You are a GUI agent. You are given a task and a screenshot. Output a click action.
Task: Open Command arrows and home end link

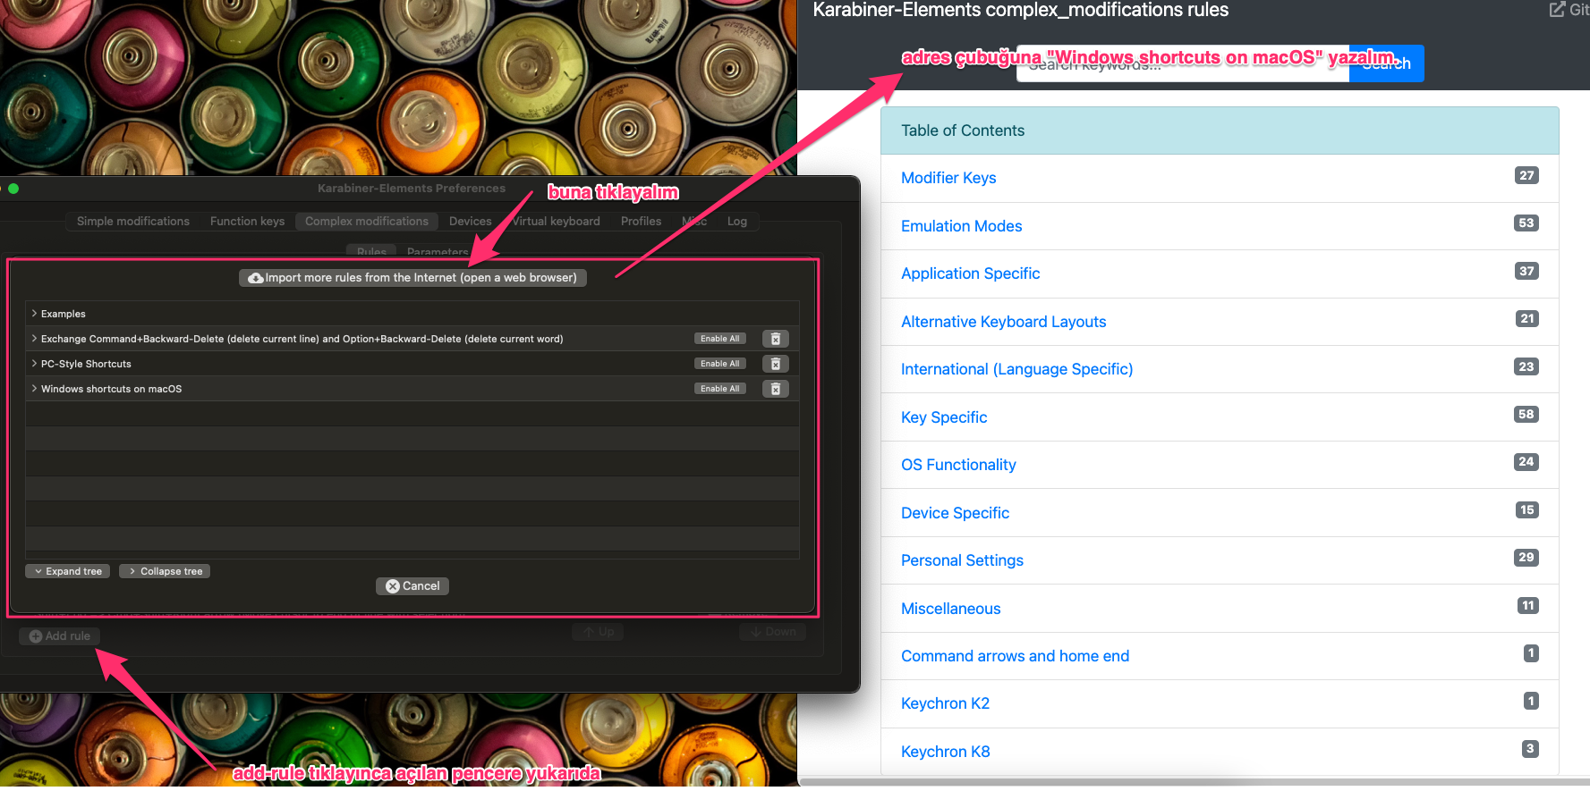[1015, 656]
